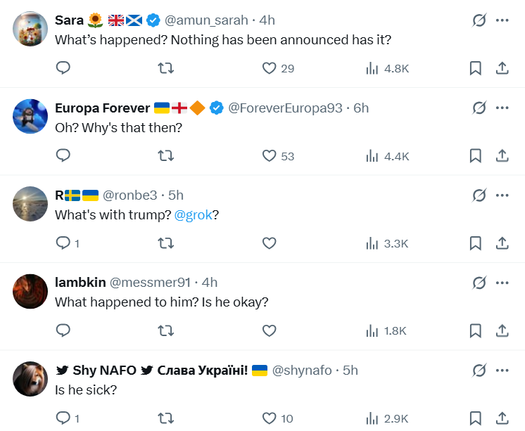525x431 pixels.
Task: Repost Europa Forever's tweet
Action: pos(166,155)
